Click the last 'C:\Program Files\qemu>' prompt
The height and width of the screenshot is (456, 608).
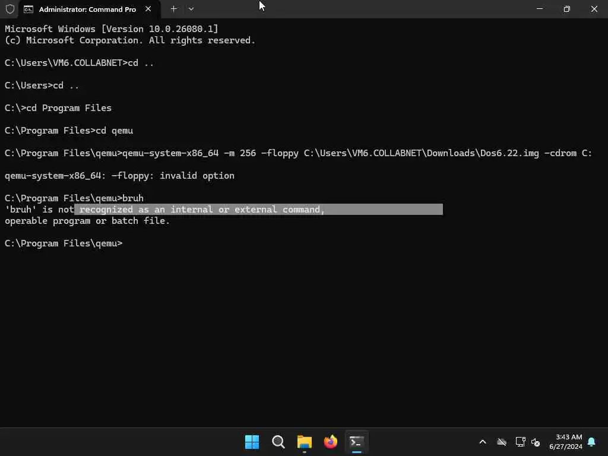(x=64, y=243)
